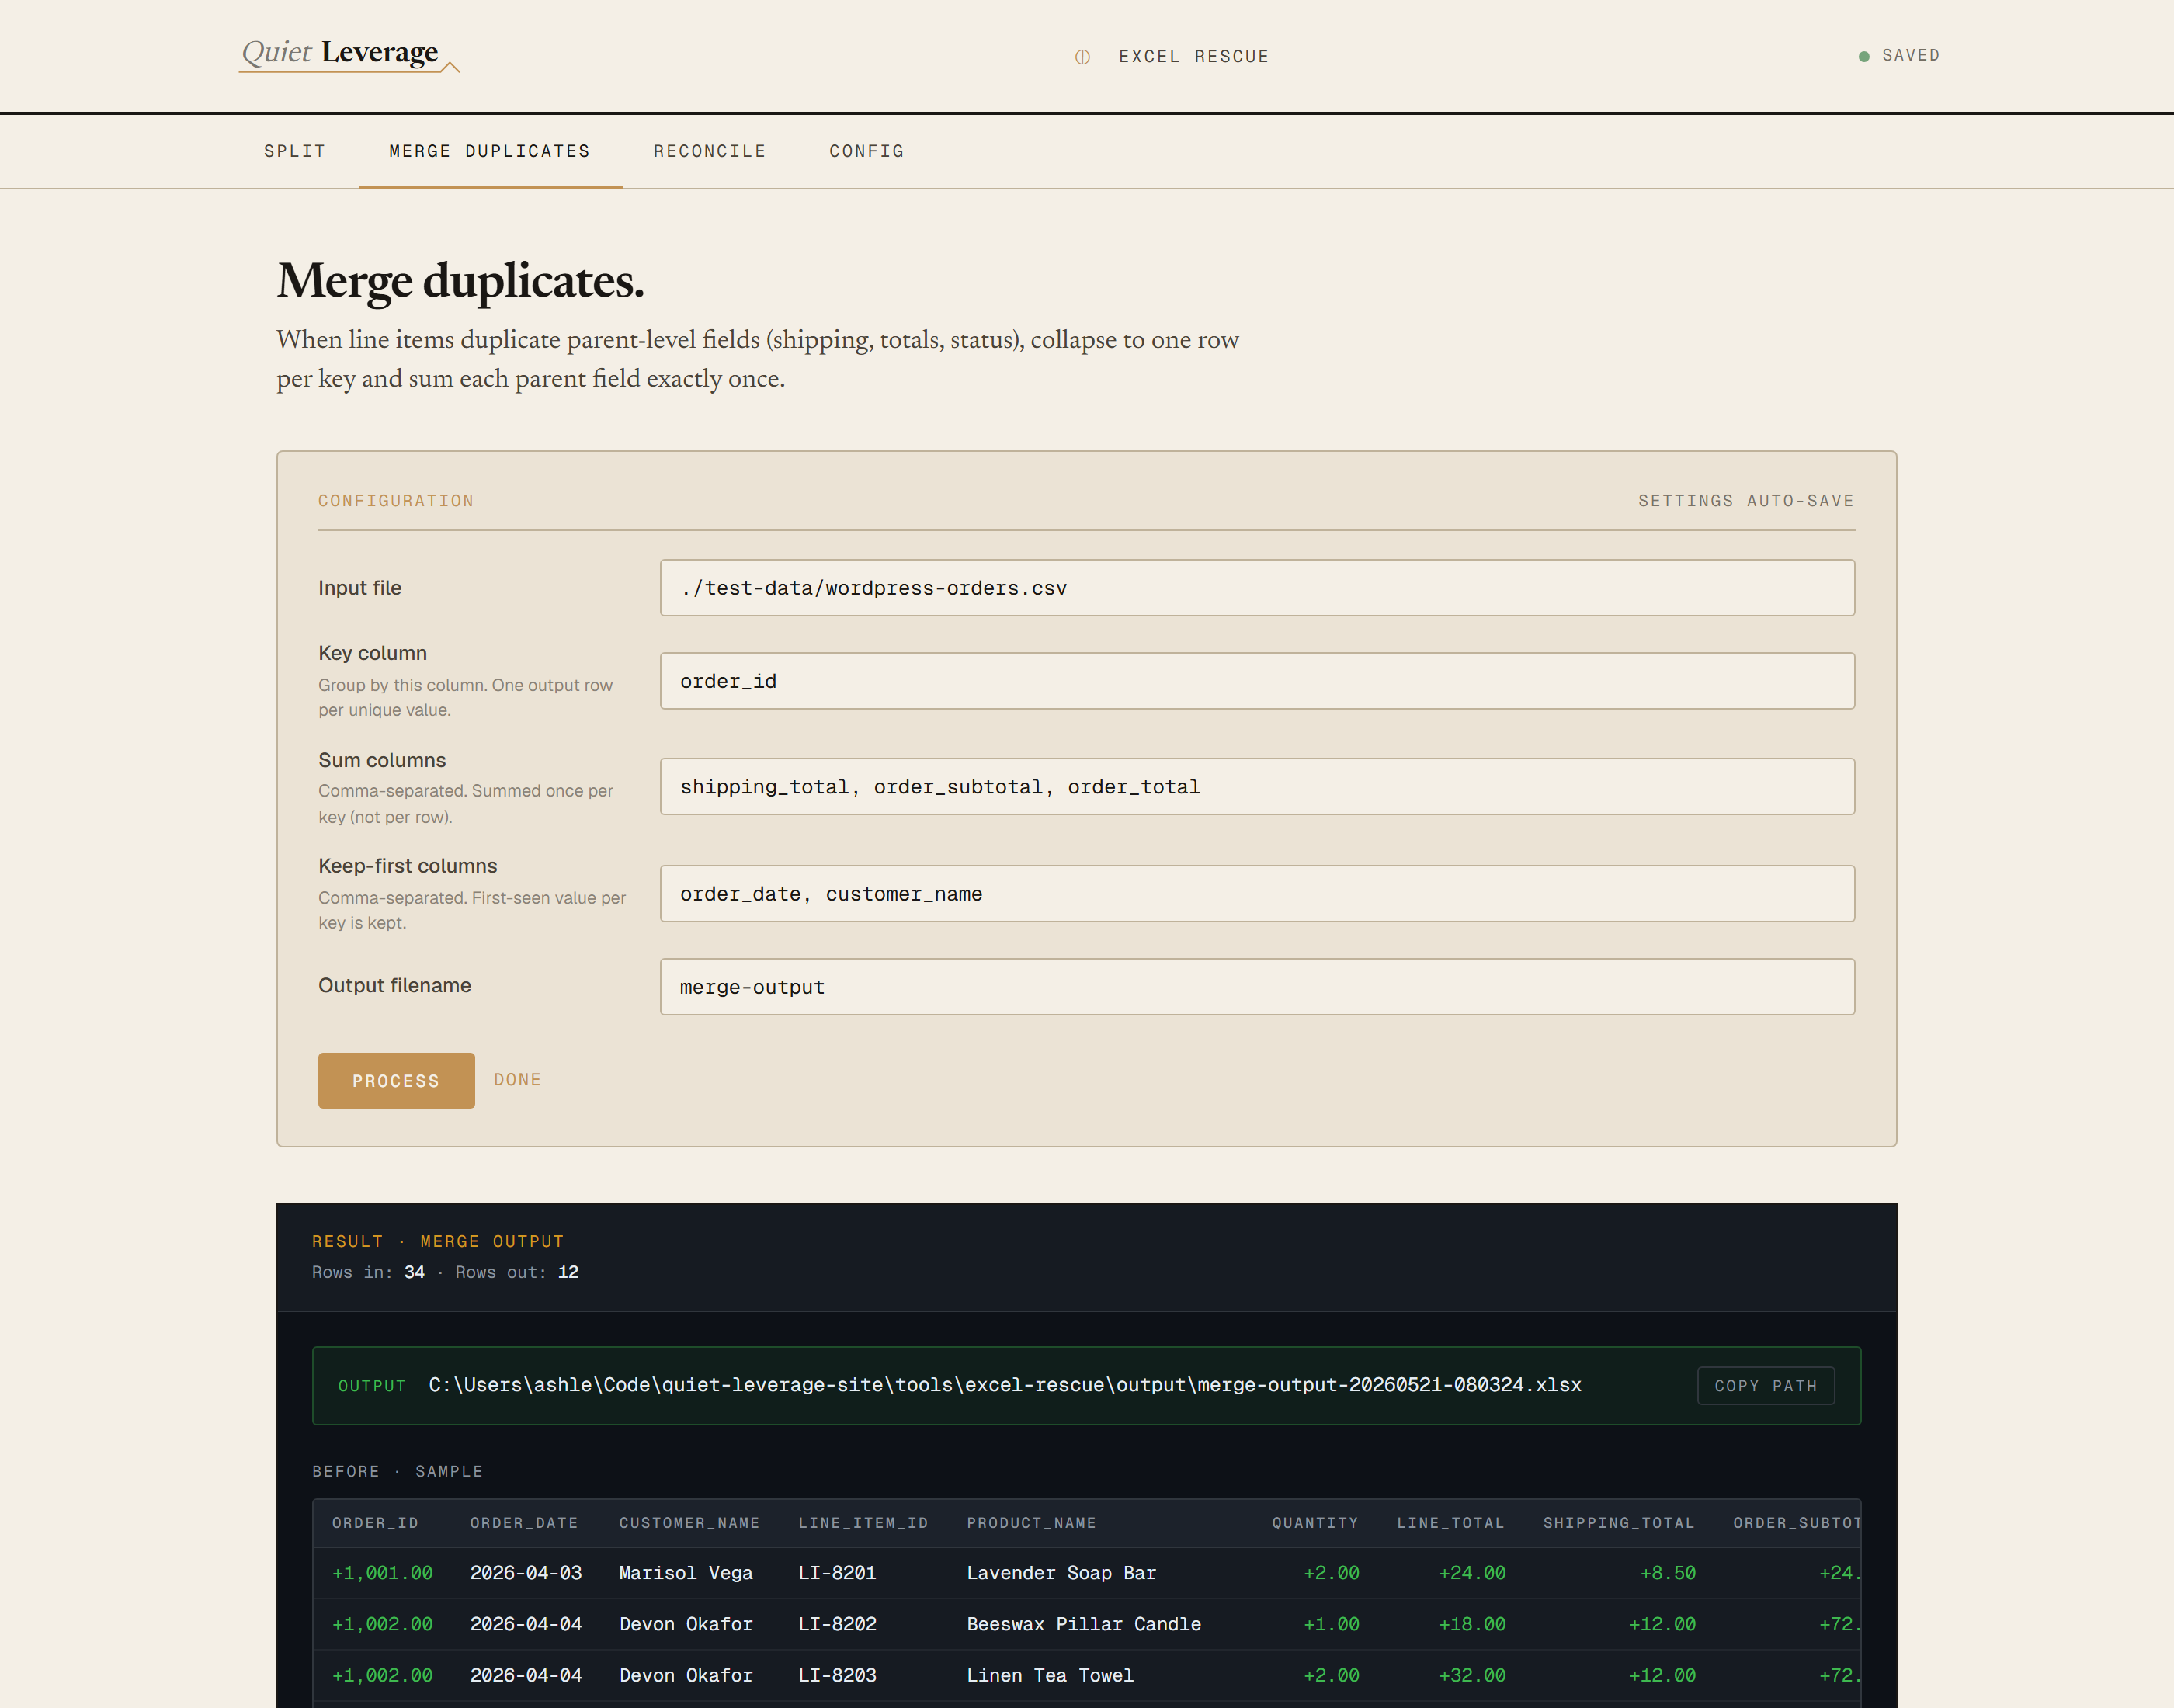Viewport: 2174px width, 1708px height.
Task: Click the 'Result · Merge Output' heading
Action: 438,1242
